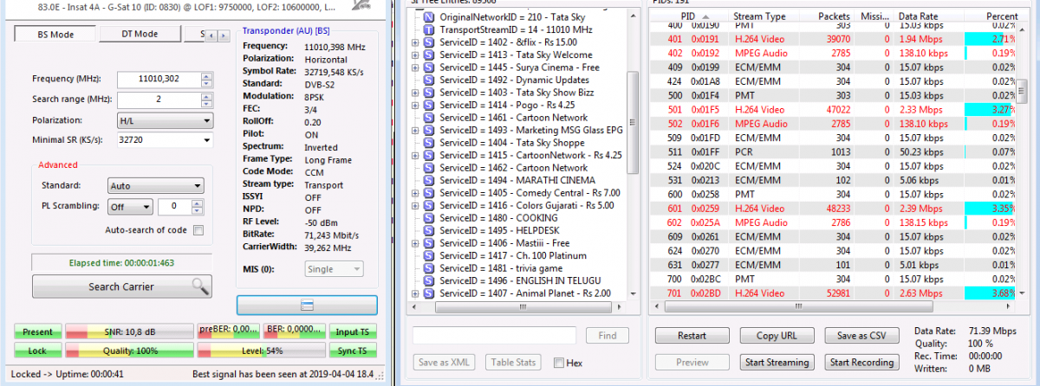The width and height of the screenshot is (1040, 386).
Task: Click the S icon for Colors Gujarati
Action: (428, 205)
